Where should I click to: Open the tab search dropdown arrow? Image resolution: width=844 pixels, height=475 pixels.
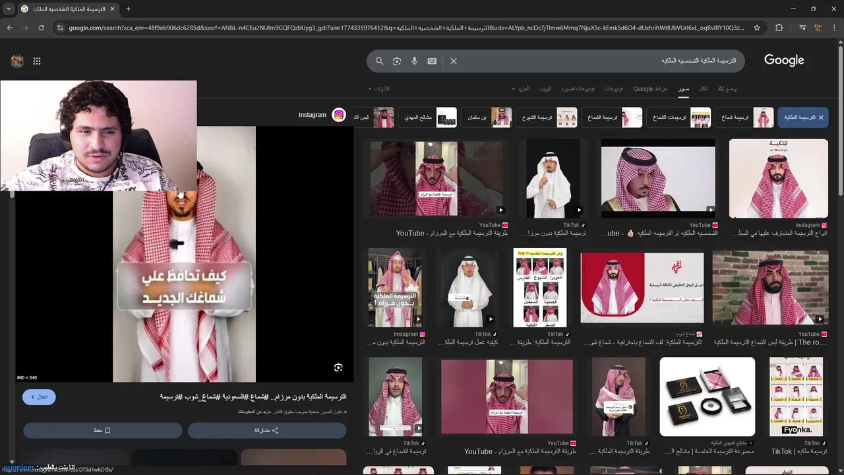tap(9, 9)
